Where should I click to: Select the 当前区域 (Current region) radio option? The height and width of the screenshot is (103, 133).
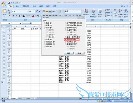(x=45, y=42)
